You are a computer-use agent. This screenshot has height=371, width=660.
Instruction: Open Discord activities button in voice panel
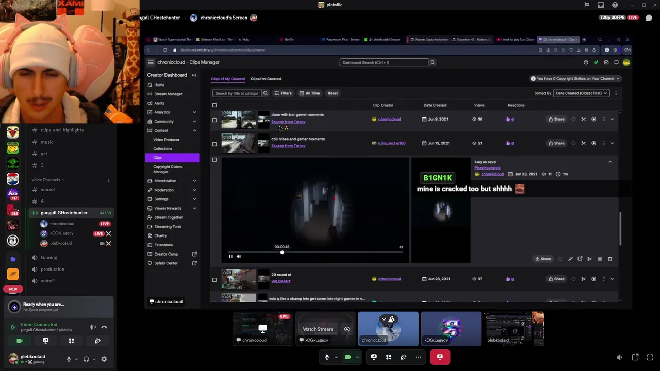(x=71, y=341)
